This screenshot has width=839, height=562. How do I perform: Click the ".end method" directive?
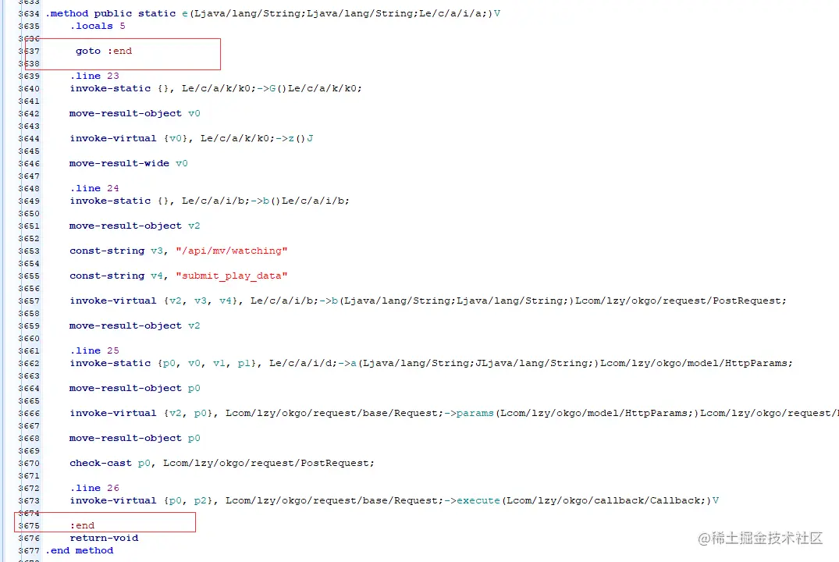[79, 551]
